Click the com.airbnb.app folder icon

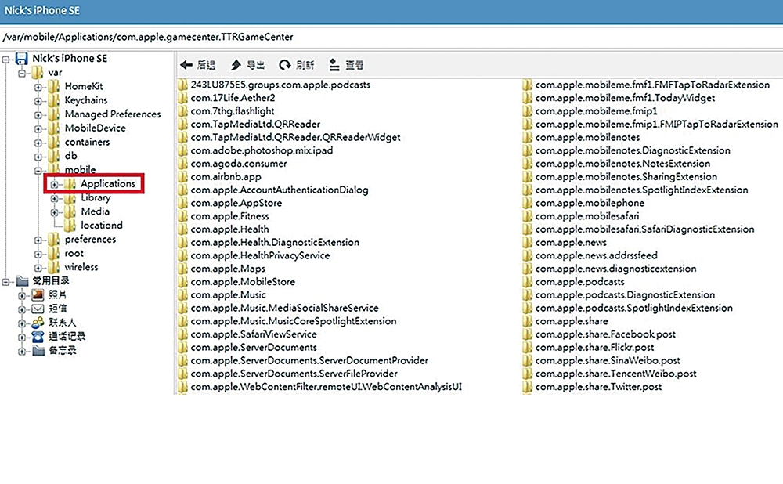click(182, 177)
